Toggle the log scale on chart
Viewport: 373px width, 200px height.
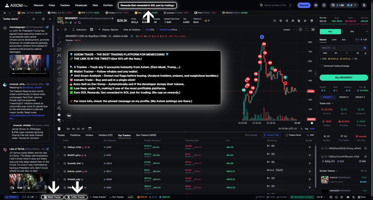click(x=306, y=128)
